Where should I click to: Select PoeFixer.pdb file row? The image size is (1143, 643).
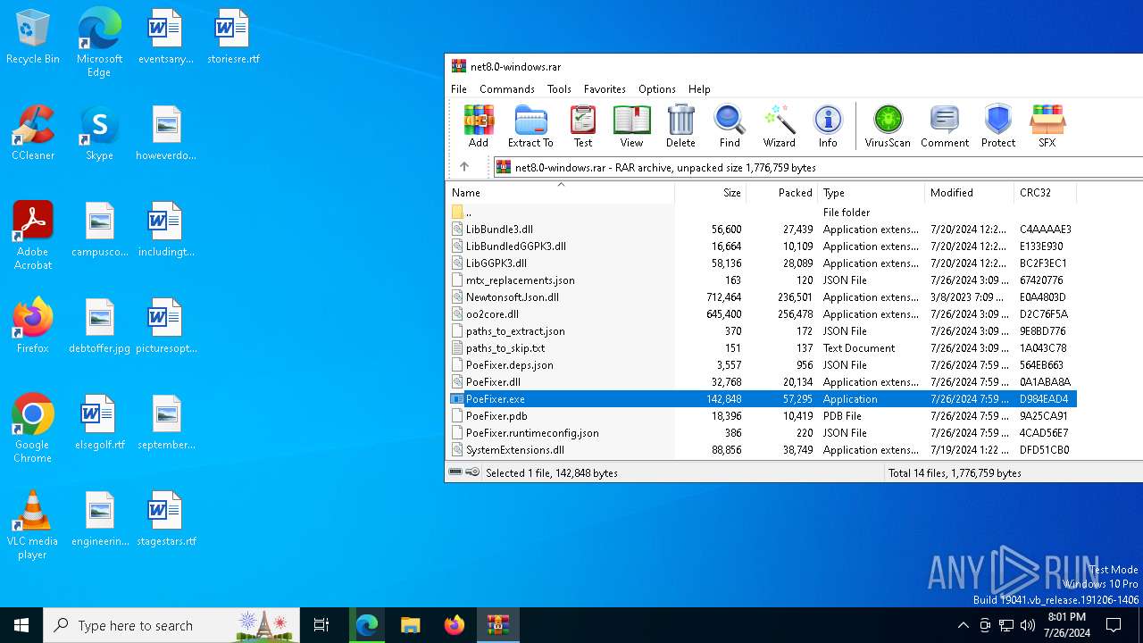pos(762,416)
